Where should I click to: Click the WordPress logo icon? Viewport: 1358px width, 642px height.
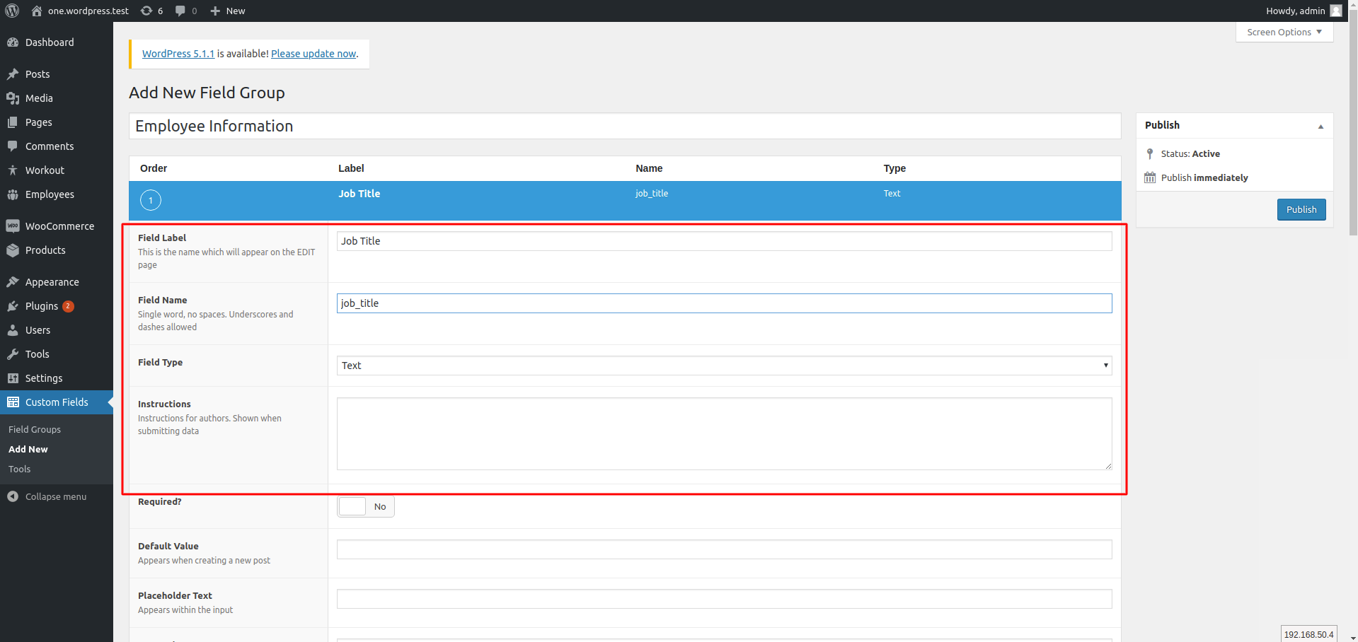tap(12, 11)
